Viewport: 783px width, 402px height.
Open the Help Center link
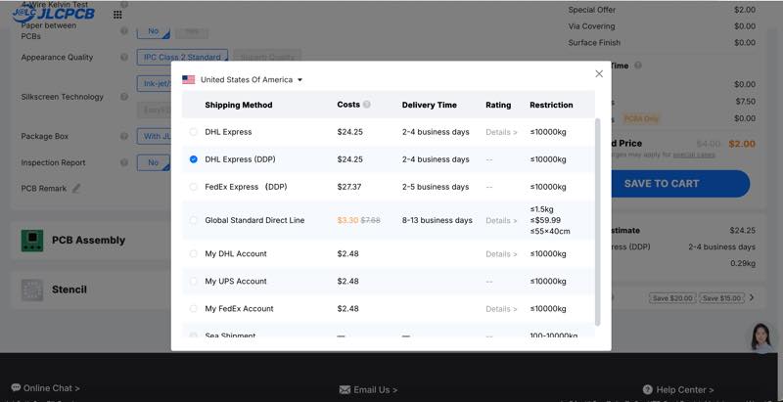(684, 390)
